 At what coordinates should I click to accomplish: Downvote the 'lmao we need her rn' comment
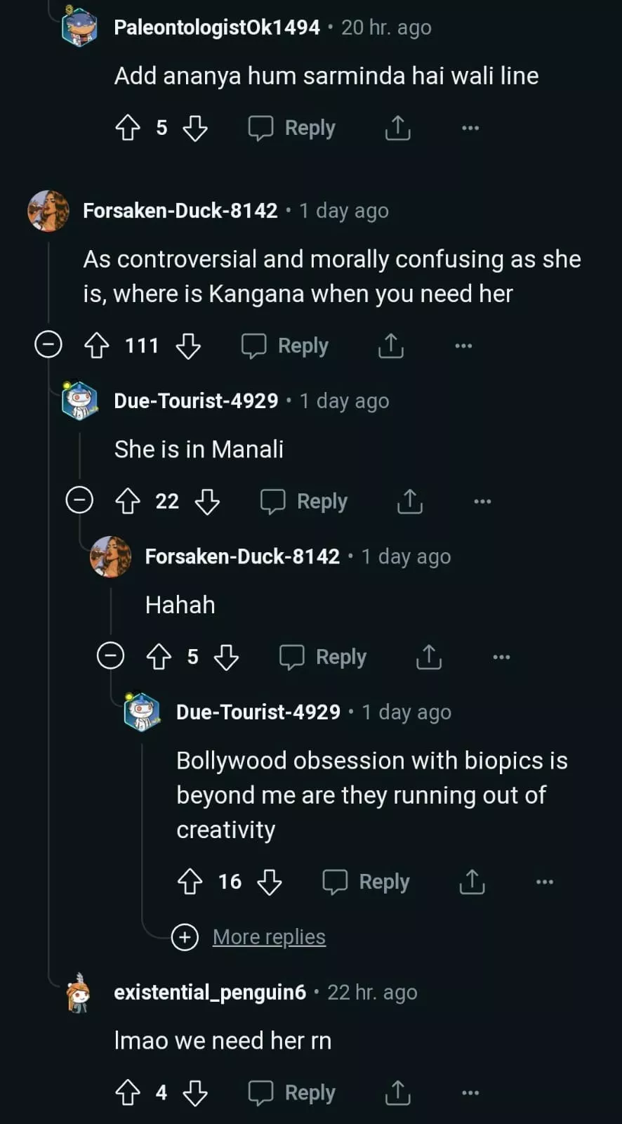click(x=195, y=1092)
